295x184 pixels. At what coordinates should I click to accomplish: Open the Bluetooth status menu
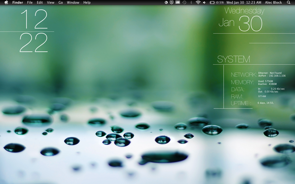(191, 2)
